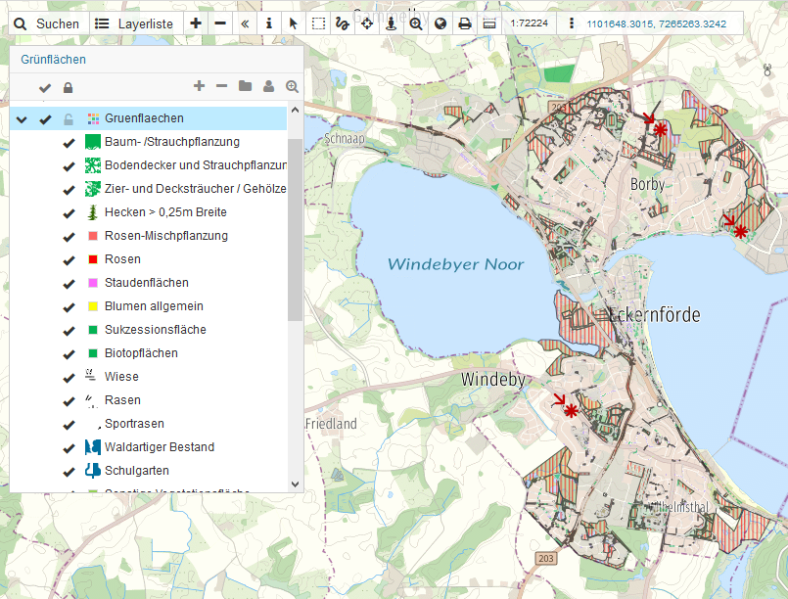The height and width of the screenshot is (599, 788).
Task: Uncheck the Wiese layer checkbox
Action: point(69,377)
